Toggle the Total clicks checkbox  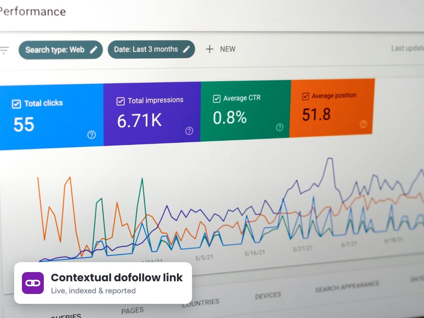pyautogui.click(x=16, y=104)
